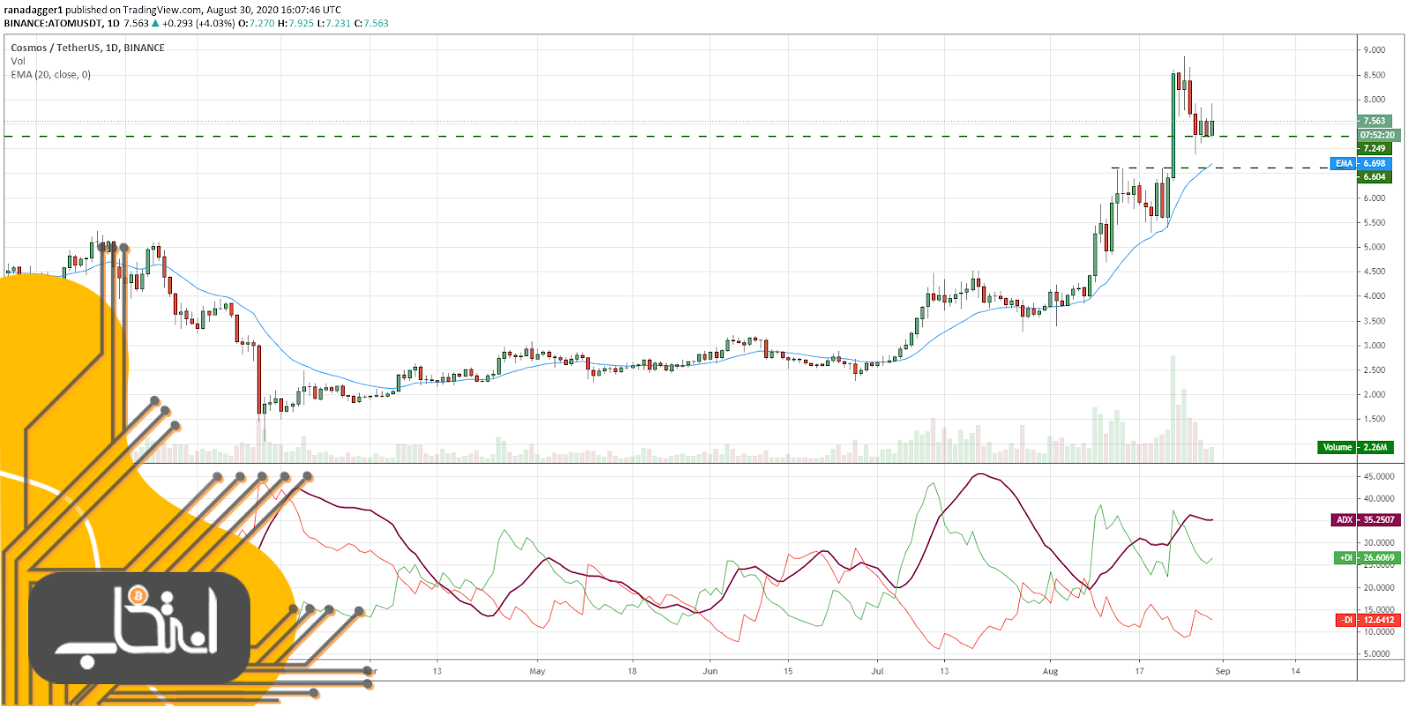This screenshot has height=707, width=1407.
Task: Click the '17' date axis label
Action: [1139, 671]
